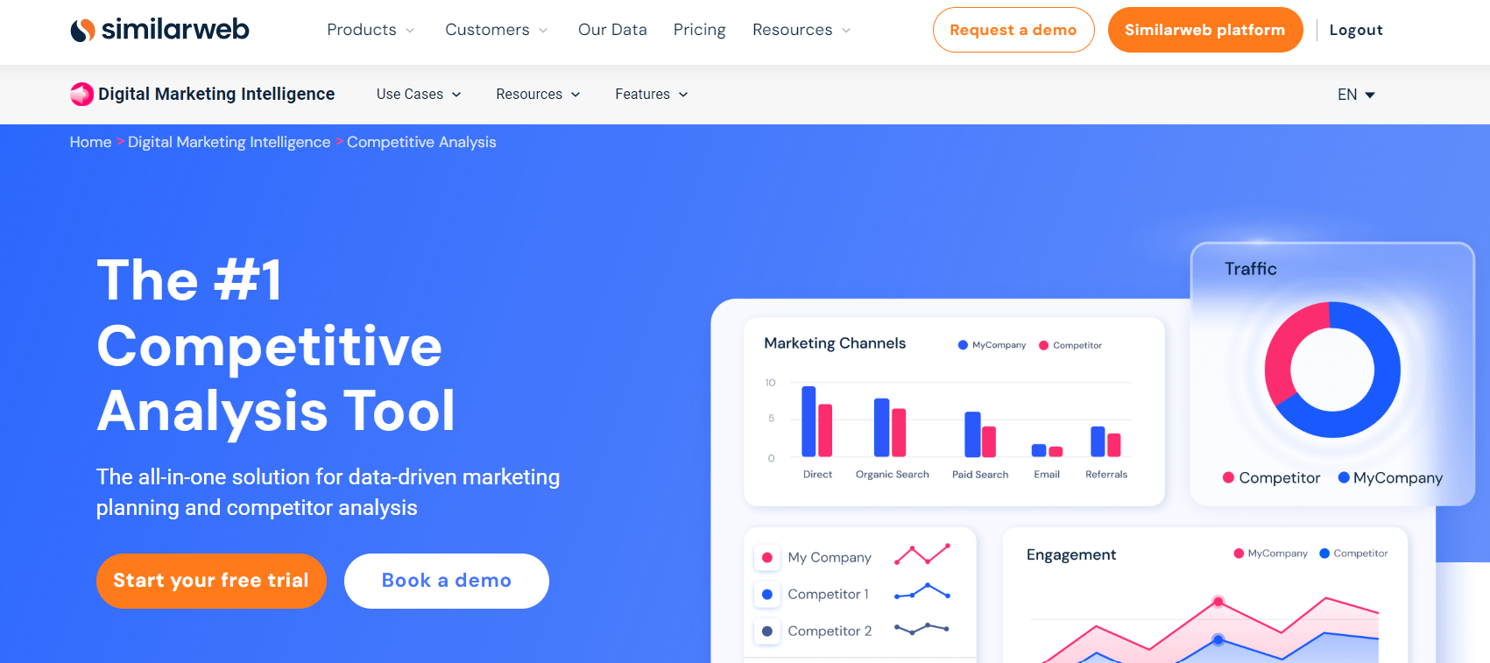Click the Traffic card 'MyCompany' legend label
1490x663 pixels.
point(1398,477)
